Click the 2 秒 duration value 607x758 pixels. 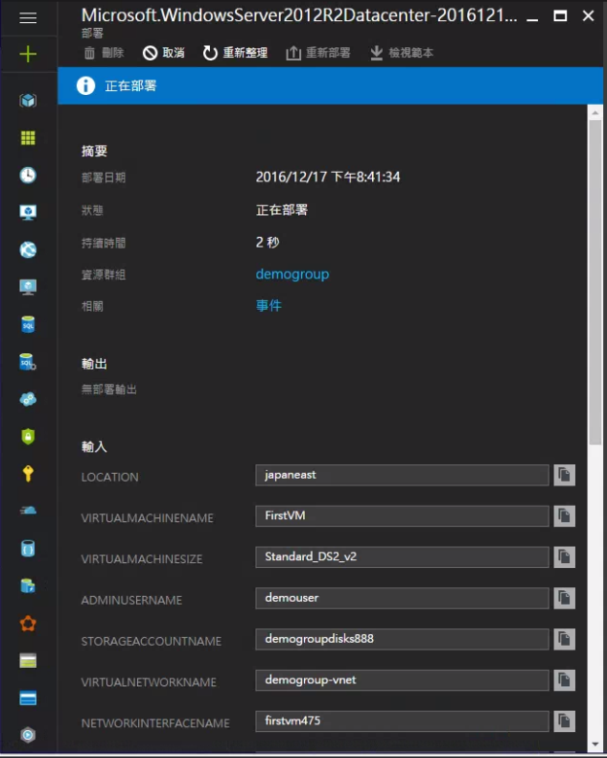coord(268,242)
